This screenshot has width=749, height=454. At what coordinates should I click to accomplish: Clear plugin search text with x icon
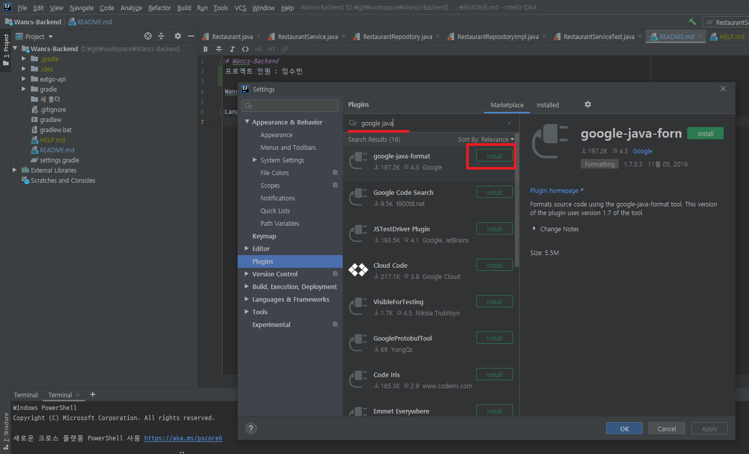click(x=509, y=123)
